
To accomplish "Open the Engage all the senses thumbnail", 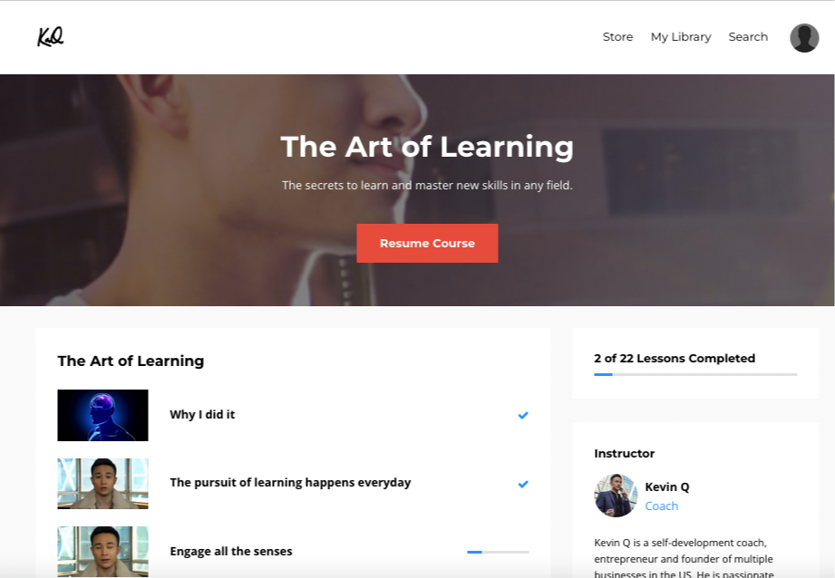I will 102,552.
